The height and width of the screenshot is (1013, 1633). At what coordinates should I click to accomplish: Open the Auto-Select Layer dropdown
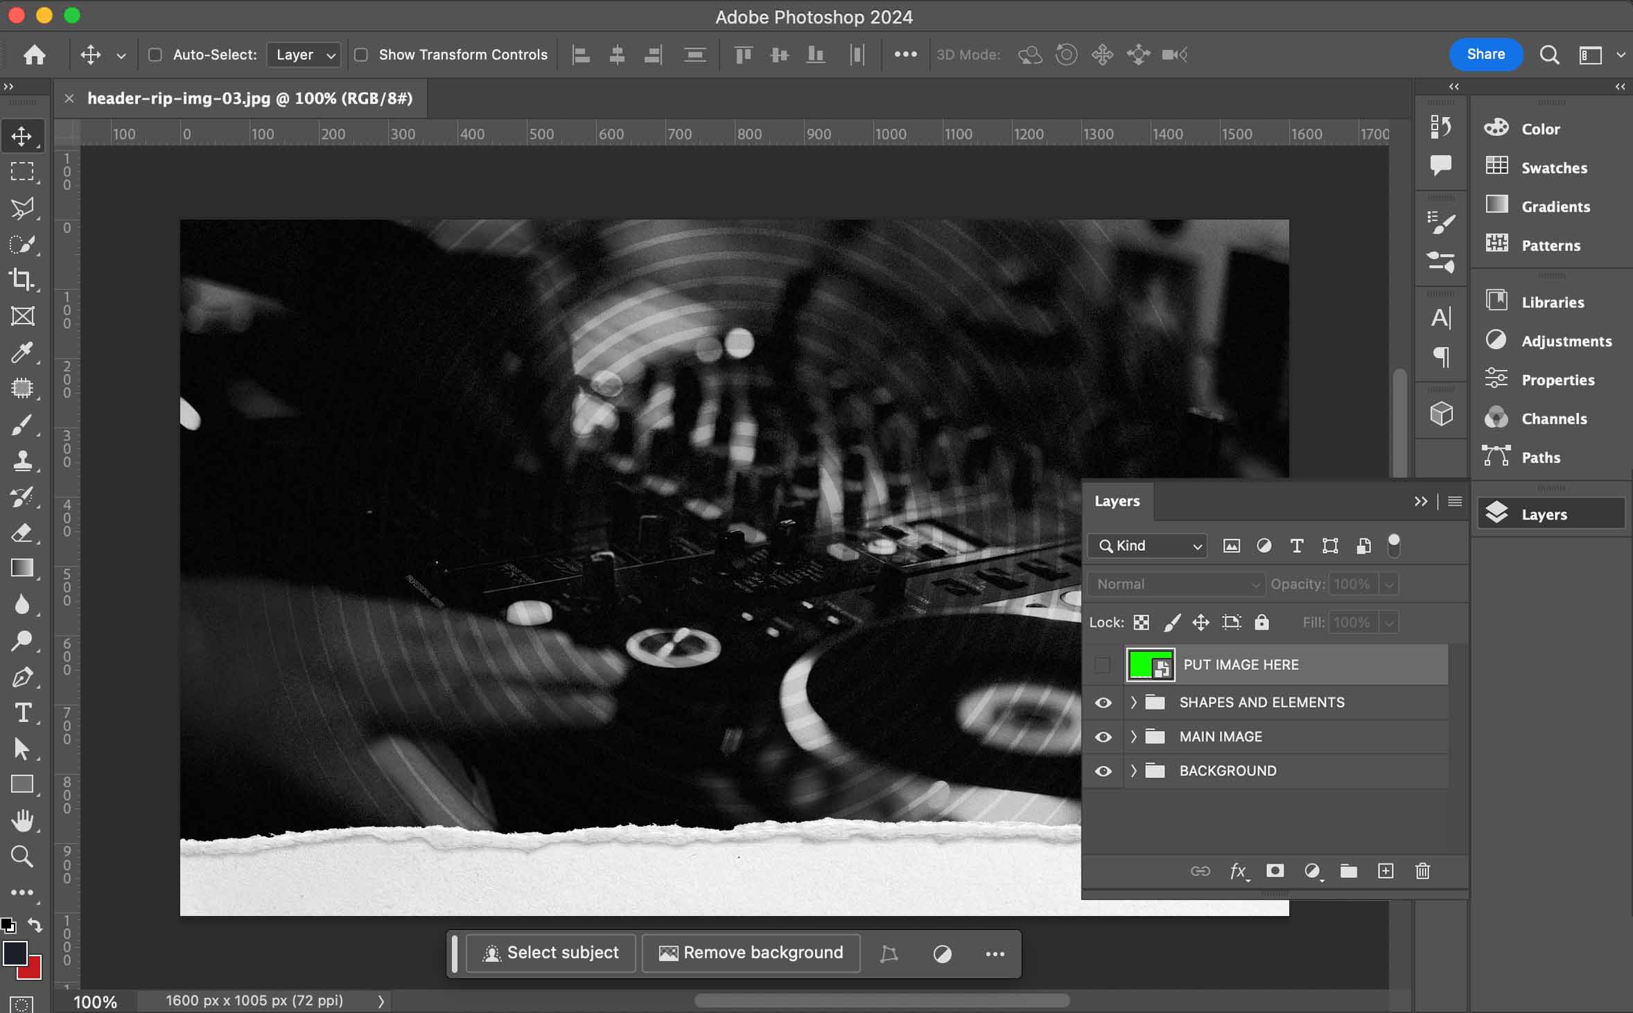click(x=304, y=55)
